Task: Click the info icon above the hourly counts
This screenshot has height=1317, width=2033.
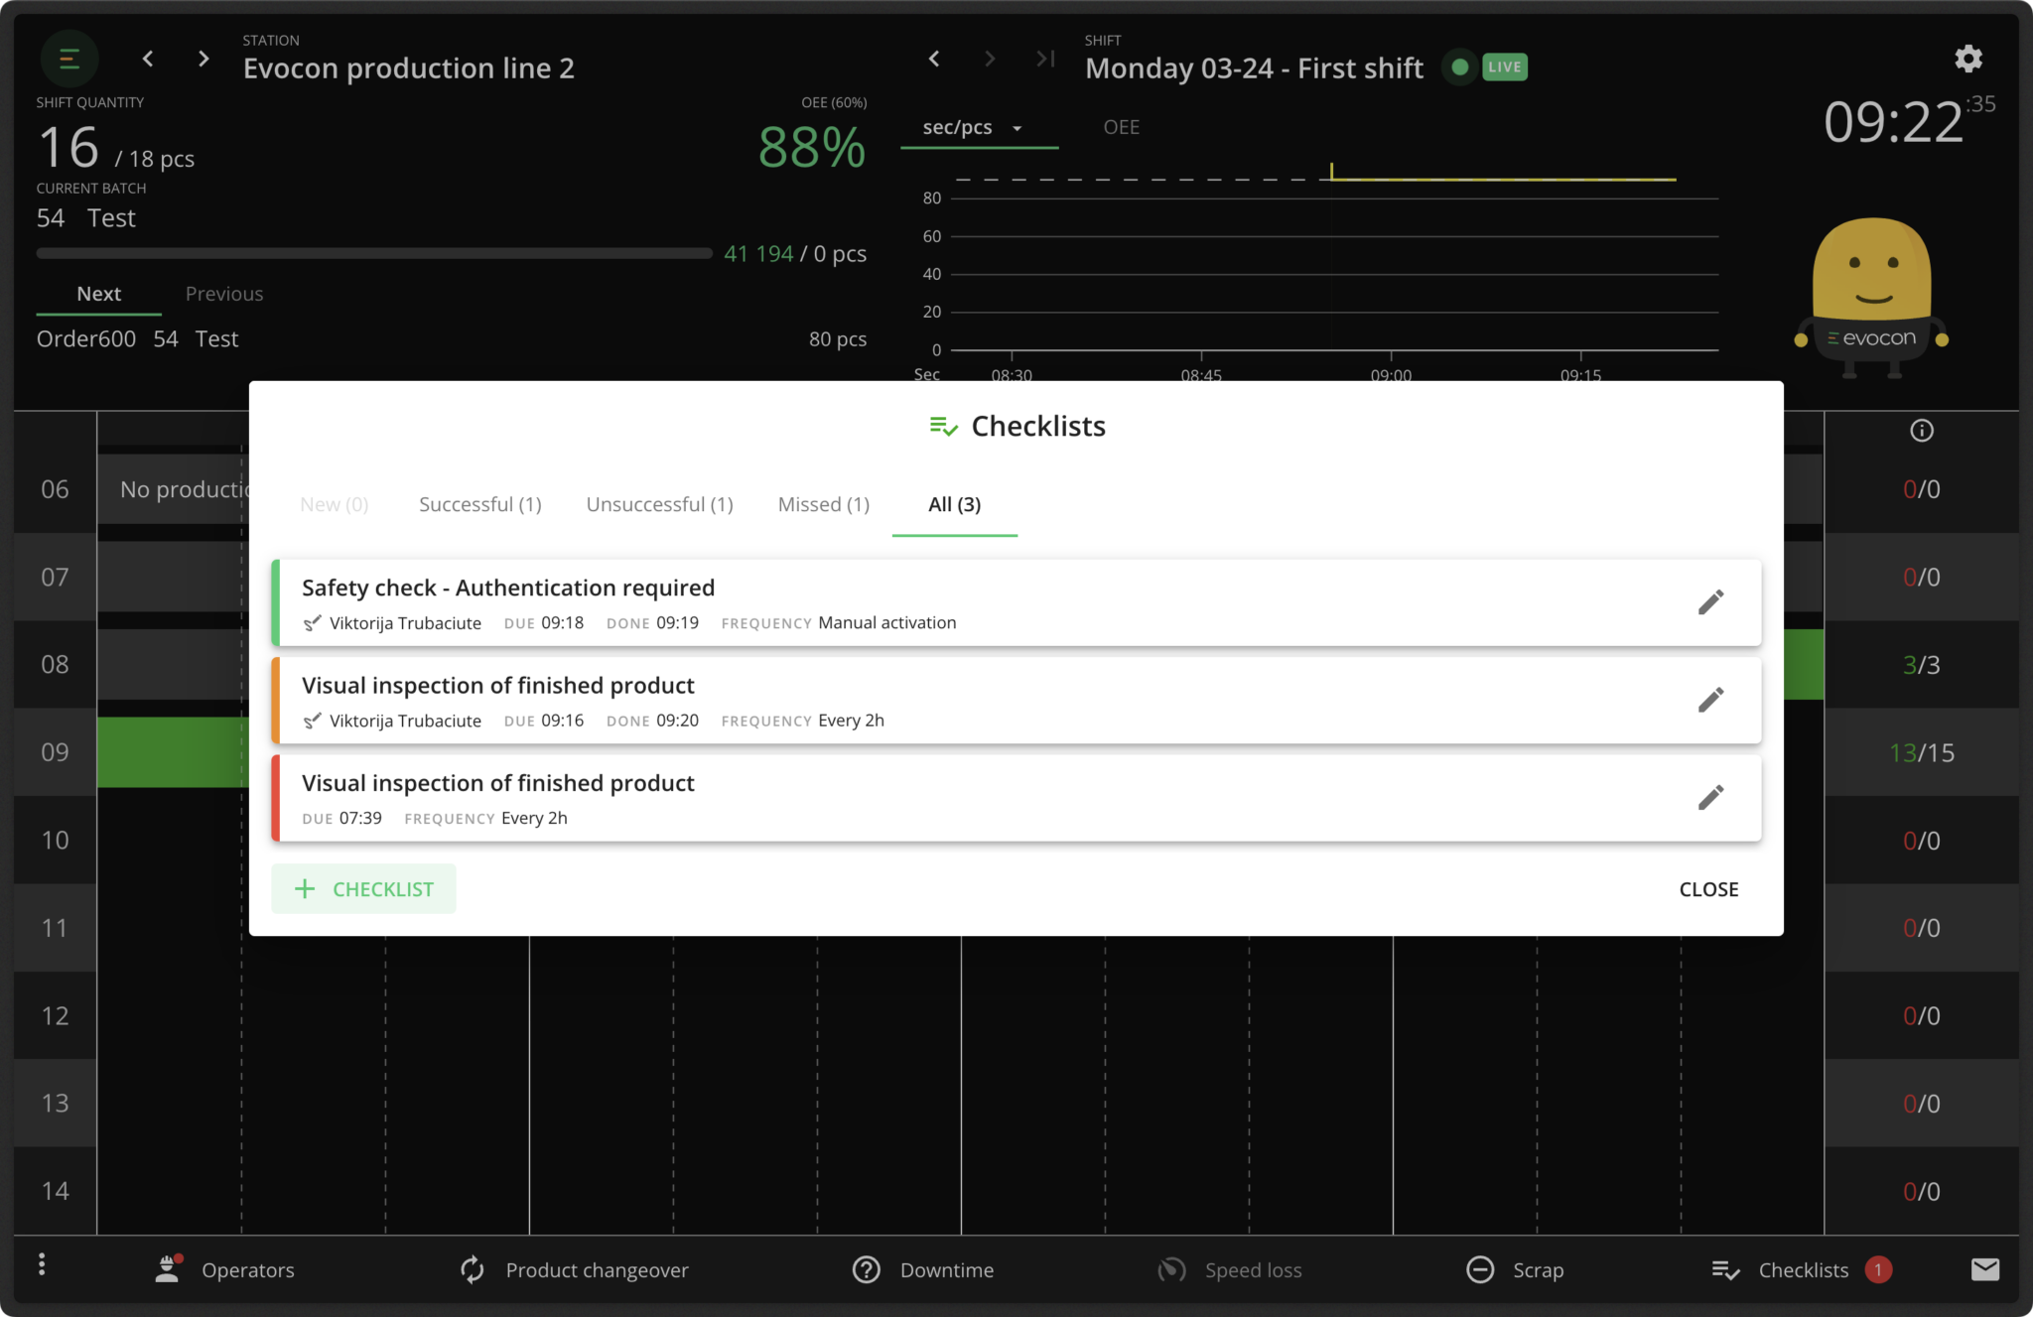Action: (1921, 431)
